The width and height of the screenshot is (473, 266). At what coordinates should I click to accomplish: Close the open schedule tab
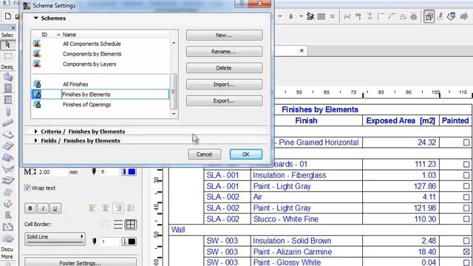[x=302, y=51]
